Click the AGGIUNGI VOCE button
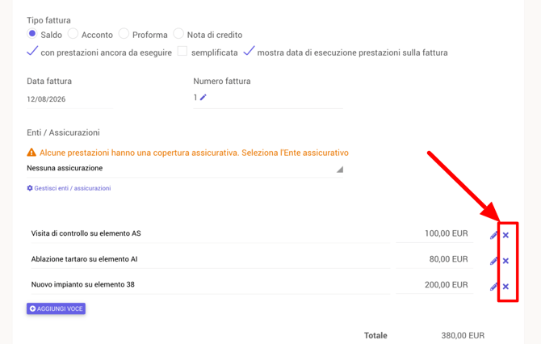The height and width of the screenshot is (344, 541). click(x=56, y=308)
